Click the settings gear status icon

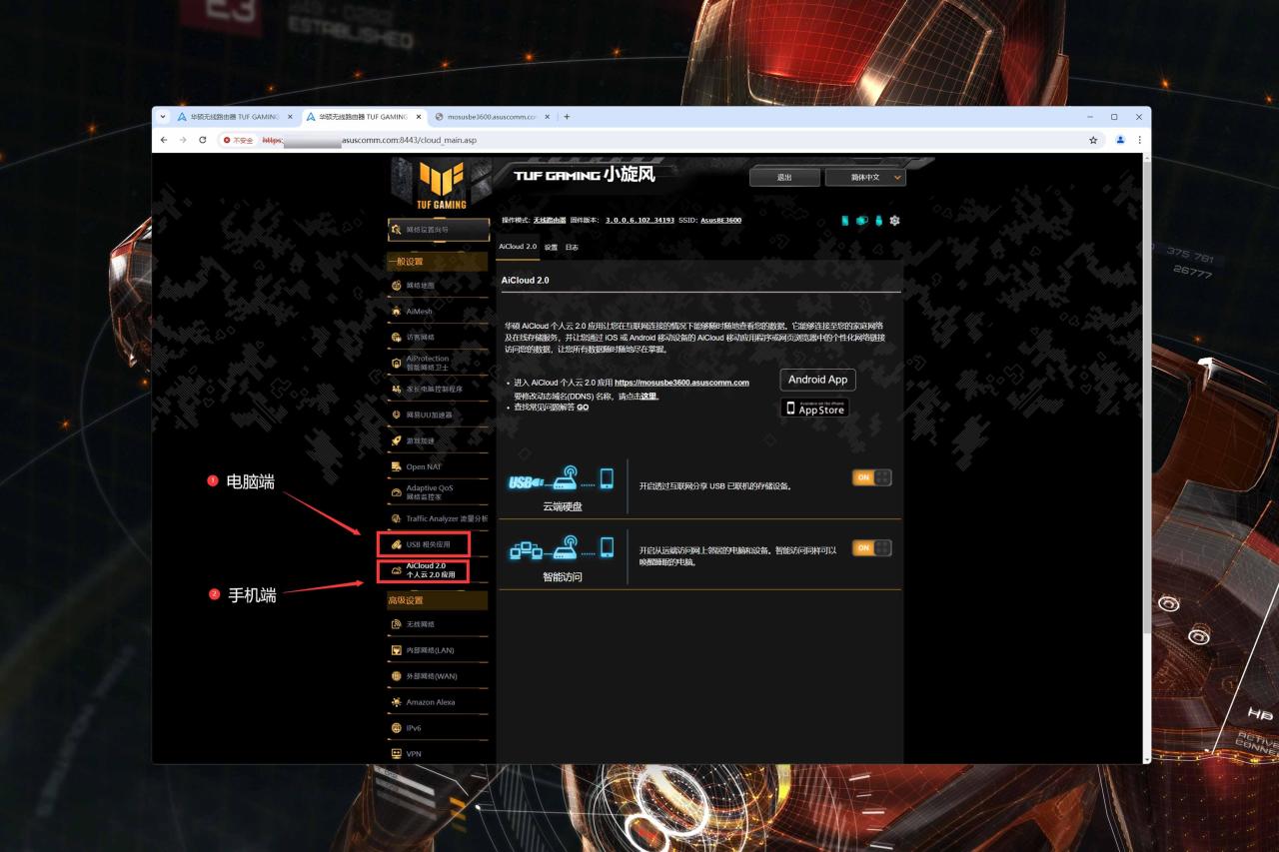coord(894,220)
